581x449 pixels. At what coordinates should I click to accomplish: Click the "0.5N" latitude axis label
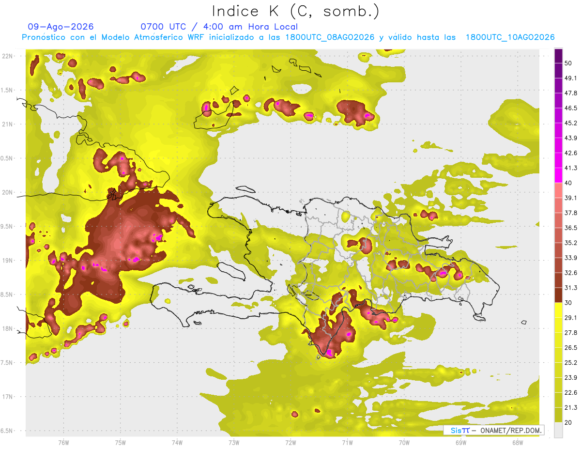(x=6, y=158)
